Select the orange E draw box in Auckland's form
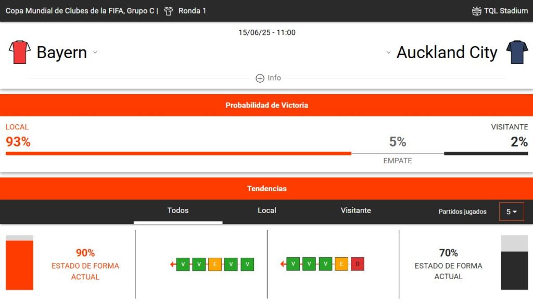The width and height of the screenshot is (533, 303). click(x=341, y=264)
